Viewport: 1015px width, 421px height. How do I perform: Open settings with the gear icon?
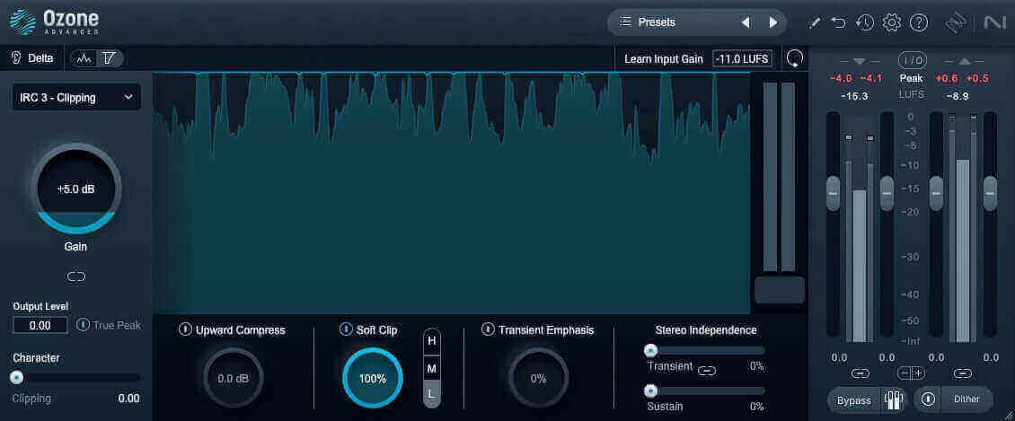click(x=891, y=23)
